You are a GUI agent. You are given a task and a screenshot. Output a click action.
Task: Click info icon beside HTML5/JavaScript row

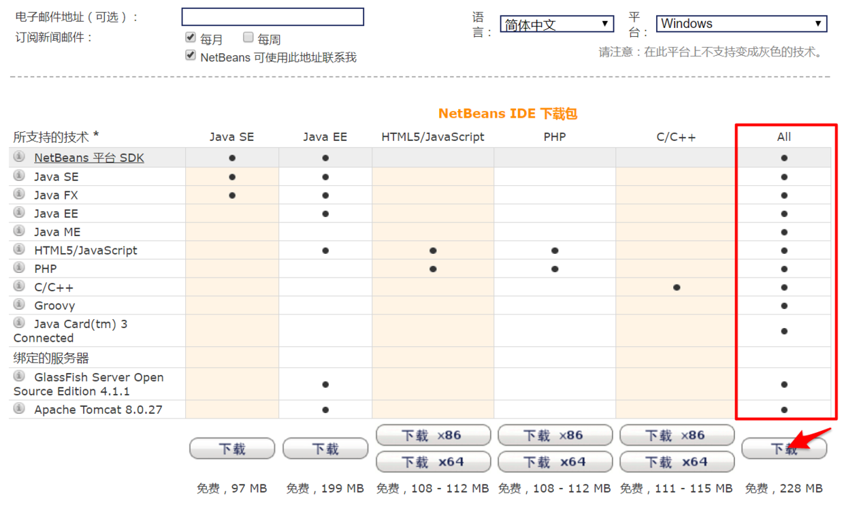19,249
